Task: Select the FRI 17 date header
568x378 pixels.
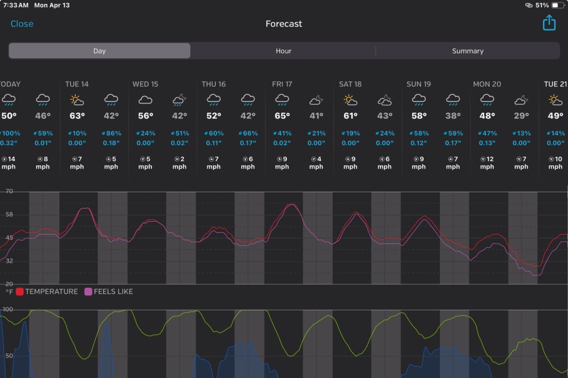Action: [x=282, y=84]
